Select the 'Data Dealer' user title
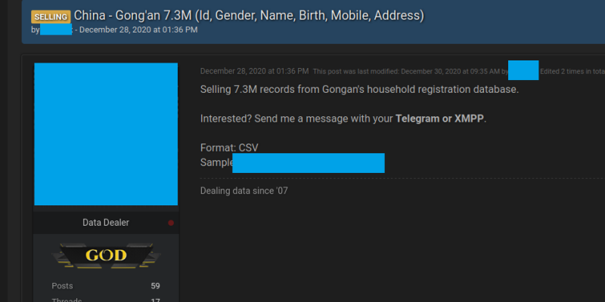 (106, 223)
